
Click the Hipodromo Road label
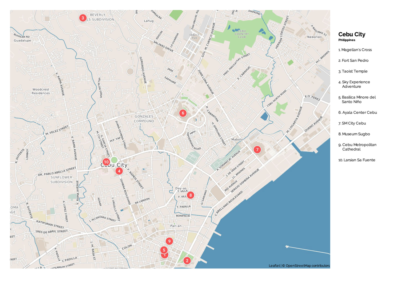(194, 141)
